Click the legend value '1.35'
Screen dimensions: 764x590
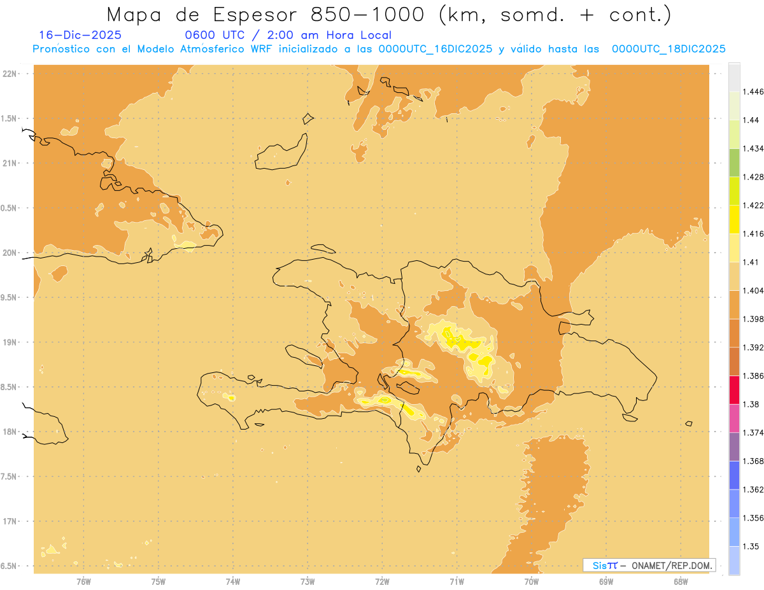coord(752,546)
